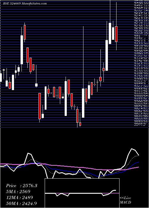The height and width of the screenshot is (208, 149).
Task: Click the BSE 524669 MunafaSutra.com chart title
Action: [25, 4]
